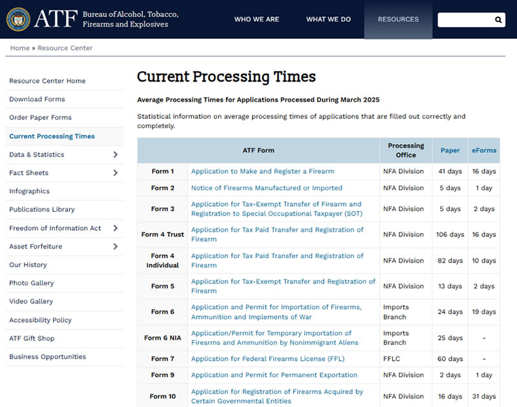The width and height of the screenshot is (517, 407).
Task: Click the search magnifier icon
Action: [x=498, y=20]
